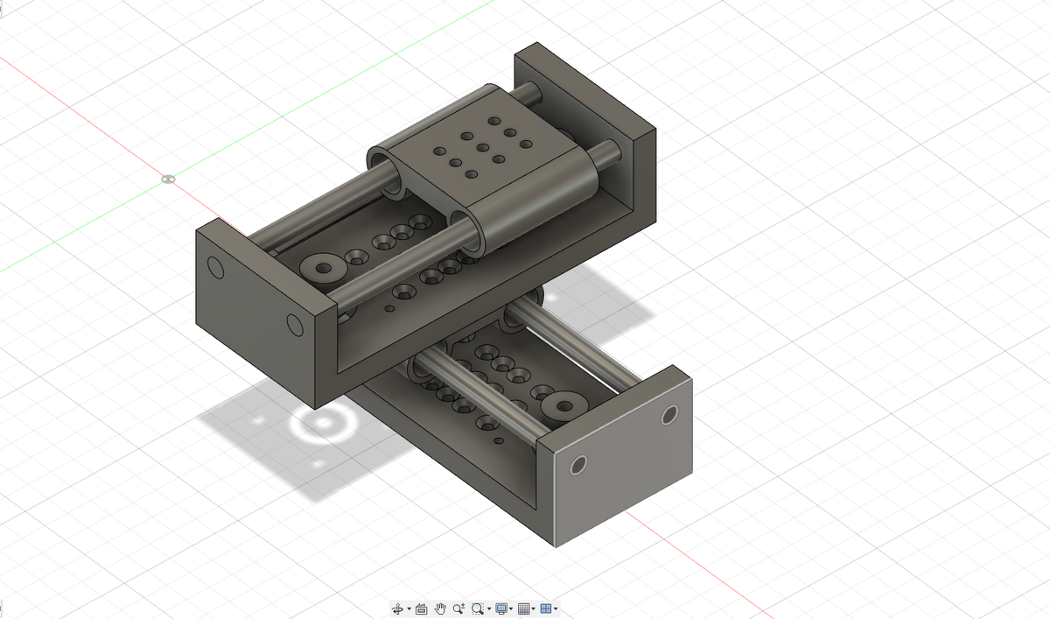
Task: Expand the Fit tool dropdown
Action: click(x=489, y=608)
